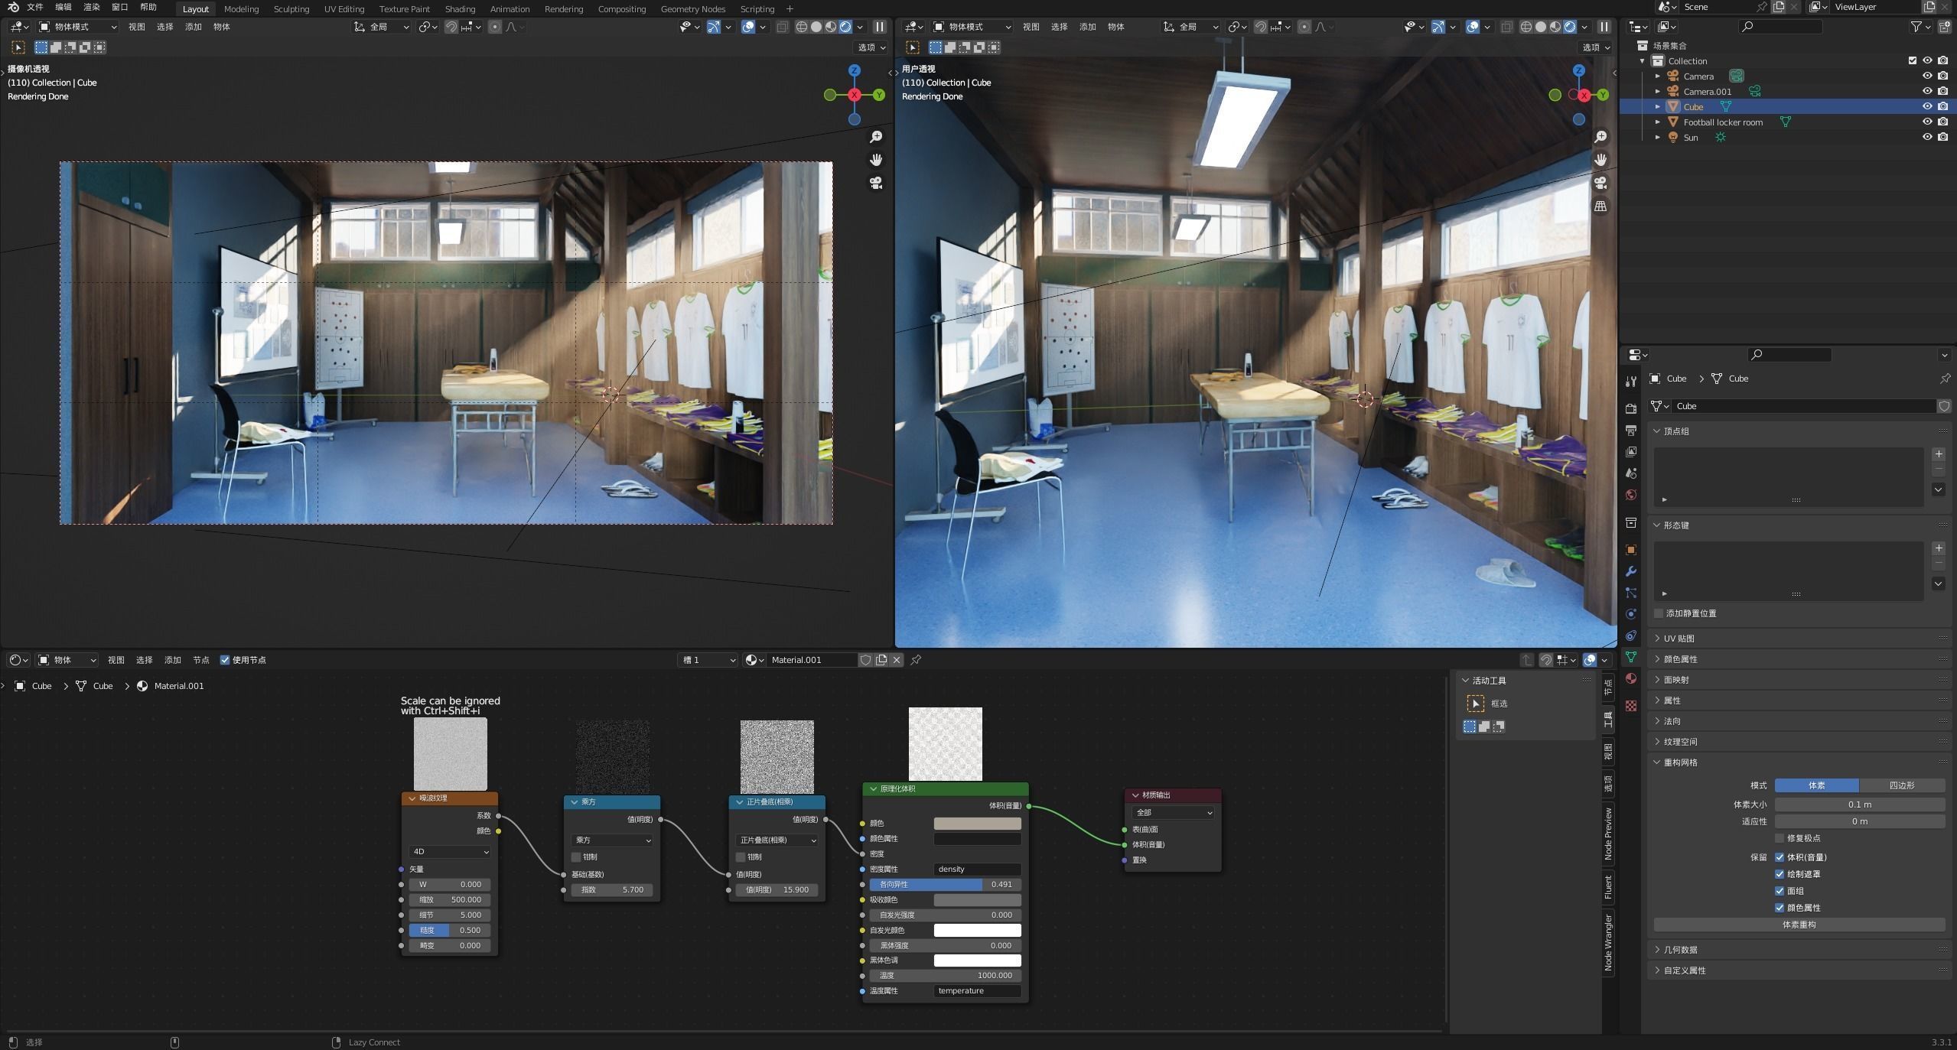Click the 体素大小 0.1 m field

[1860, 805]
